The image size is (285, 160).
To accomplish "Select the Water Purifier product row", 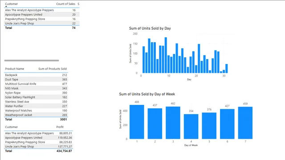I will coord(36,106).
